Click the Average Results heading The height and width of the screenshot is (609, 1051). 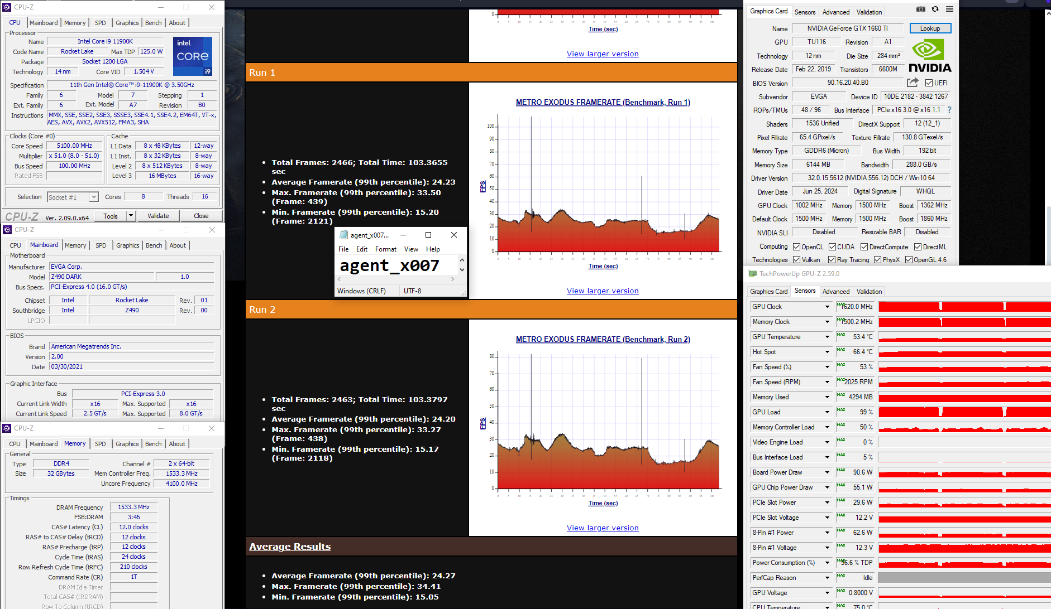click(290, 547)
